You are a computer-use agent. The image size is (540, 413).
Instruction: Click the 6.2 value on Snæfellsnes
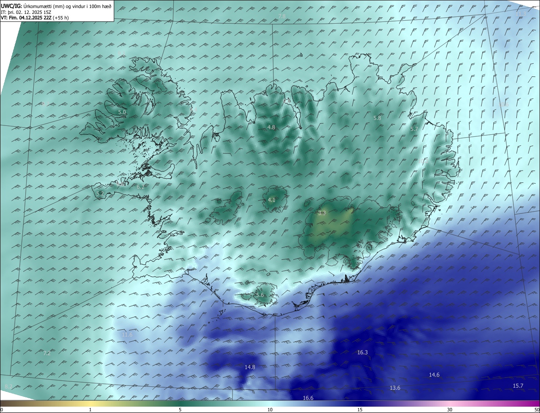[140, 187]
